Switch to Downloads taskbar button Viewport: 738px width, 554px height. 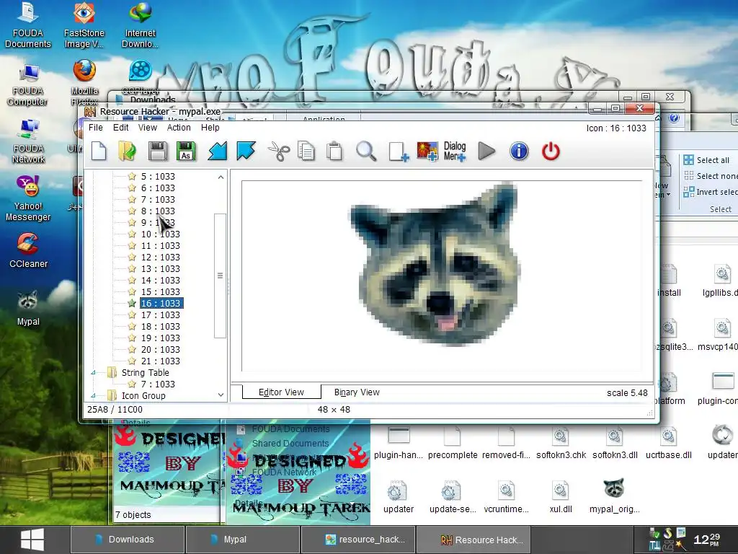127,540
